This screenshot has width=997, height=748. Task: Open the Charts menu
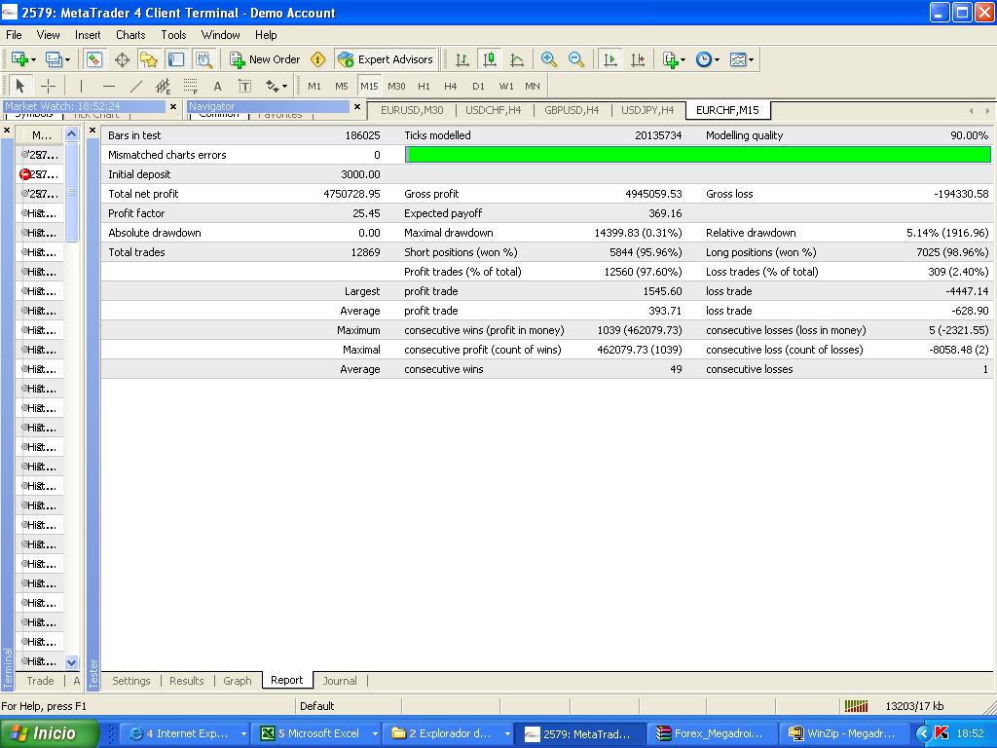pyautogui.click(x=130, y=34)
